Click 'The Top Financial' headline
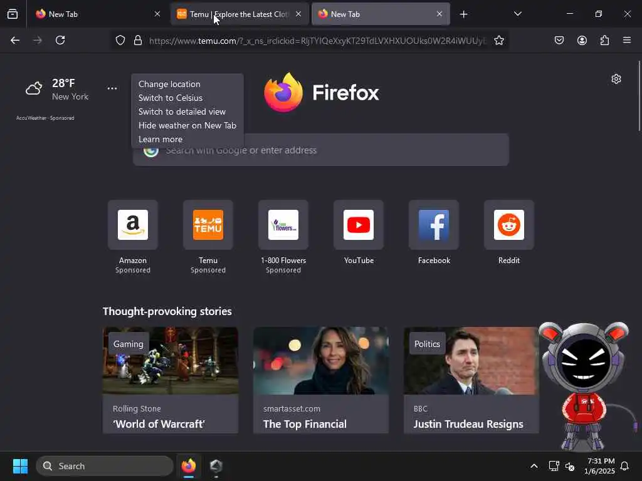 [x=305, y=424]
